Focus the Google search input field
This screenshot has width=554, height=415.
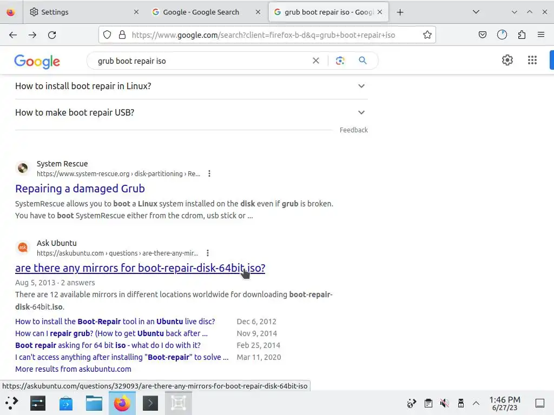201,61
